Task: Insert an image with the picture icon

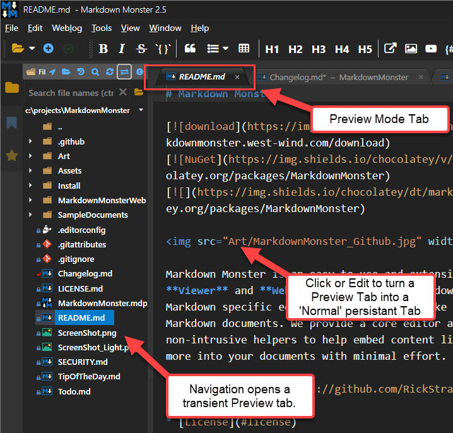Action: (x=411, y=48)
